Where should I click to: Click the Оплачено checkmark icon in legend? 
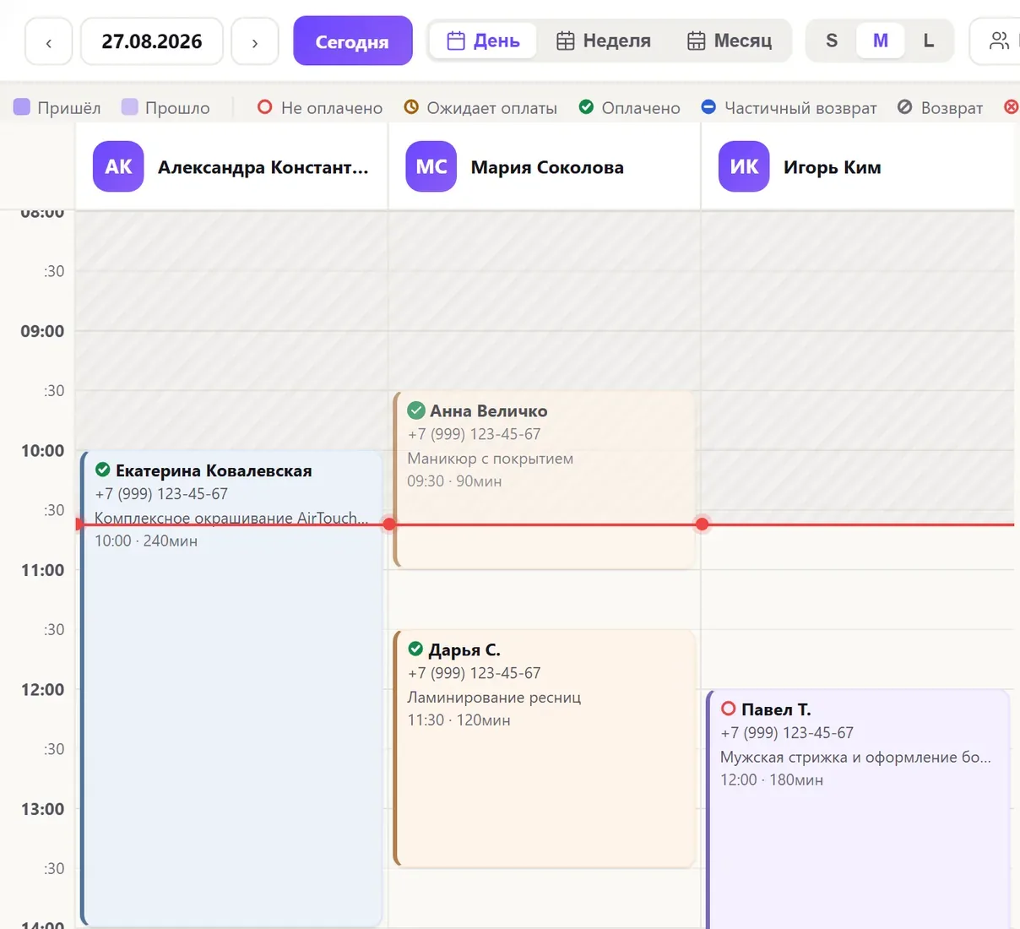tap(586, 107)
